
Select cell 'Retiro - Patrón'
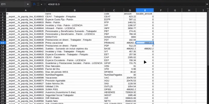coord(75,22)
